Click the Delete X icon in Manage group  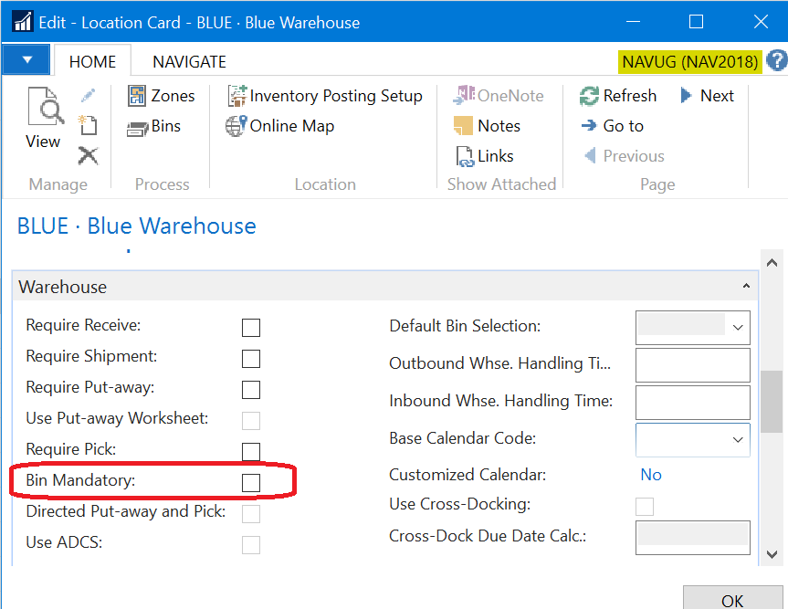click(88, 156)
